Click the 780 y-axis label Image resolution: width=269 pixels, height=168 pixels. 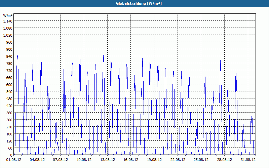(x=9, y=64)
